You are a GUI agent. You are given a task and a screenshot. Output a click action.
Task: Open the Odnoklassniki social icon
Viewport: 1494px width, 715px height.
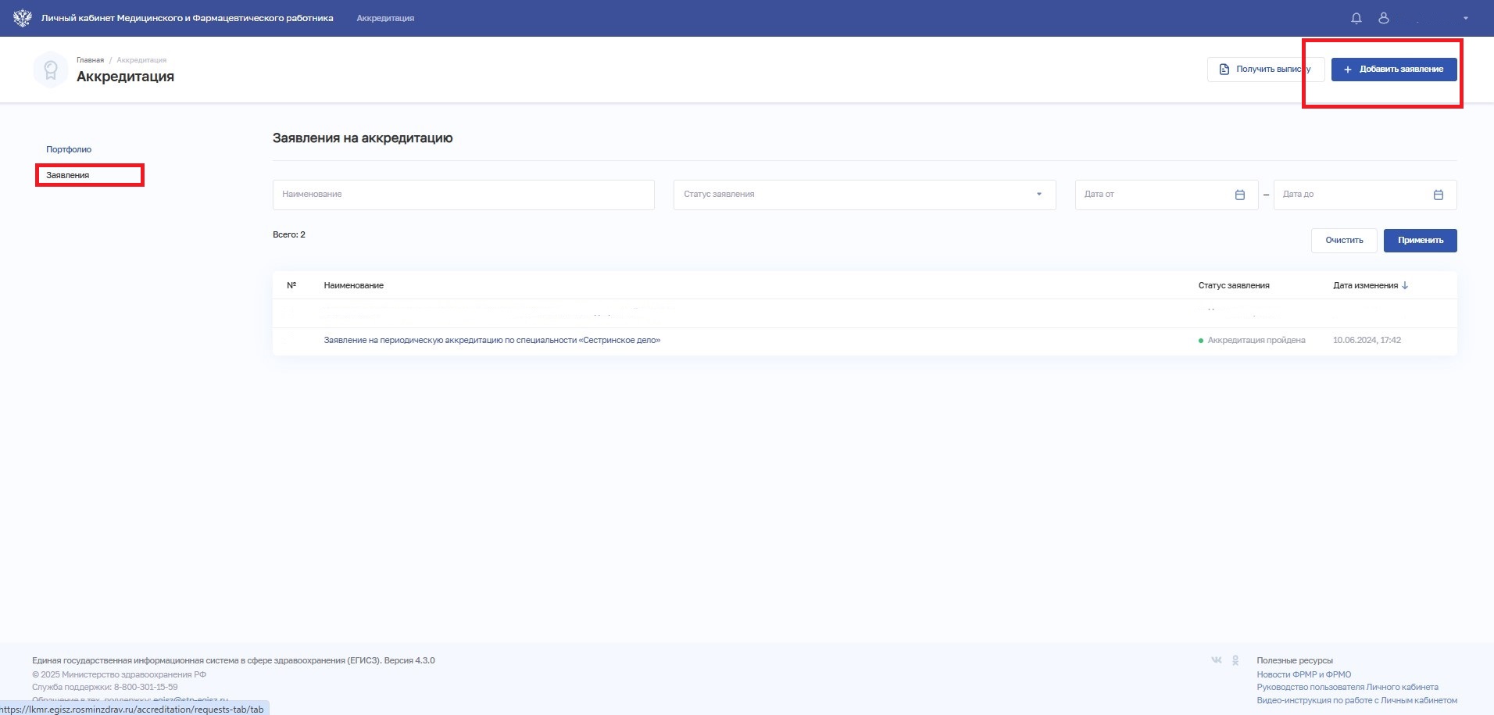1235,660
